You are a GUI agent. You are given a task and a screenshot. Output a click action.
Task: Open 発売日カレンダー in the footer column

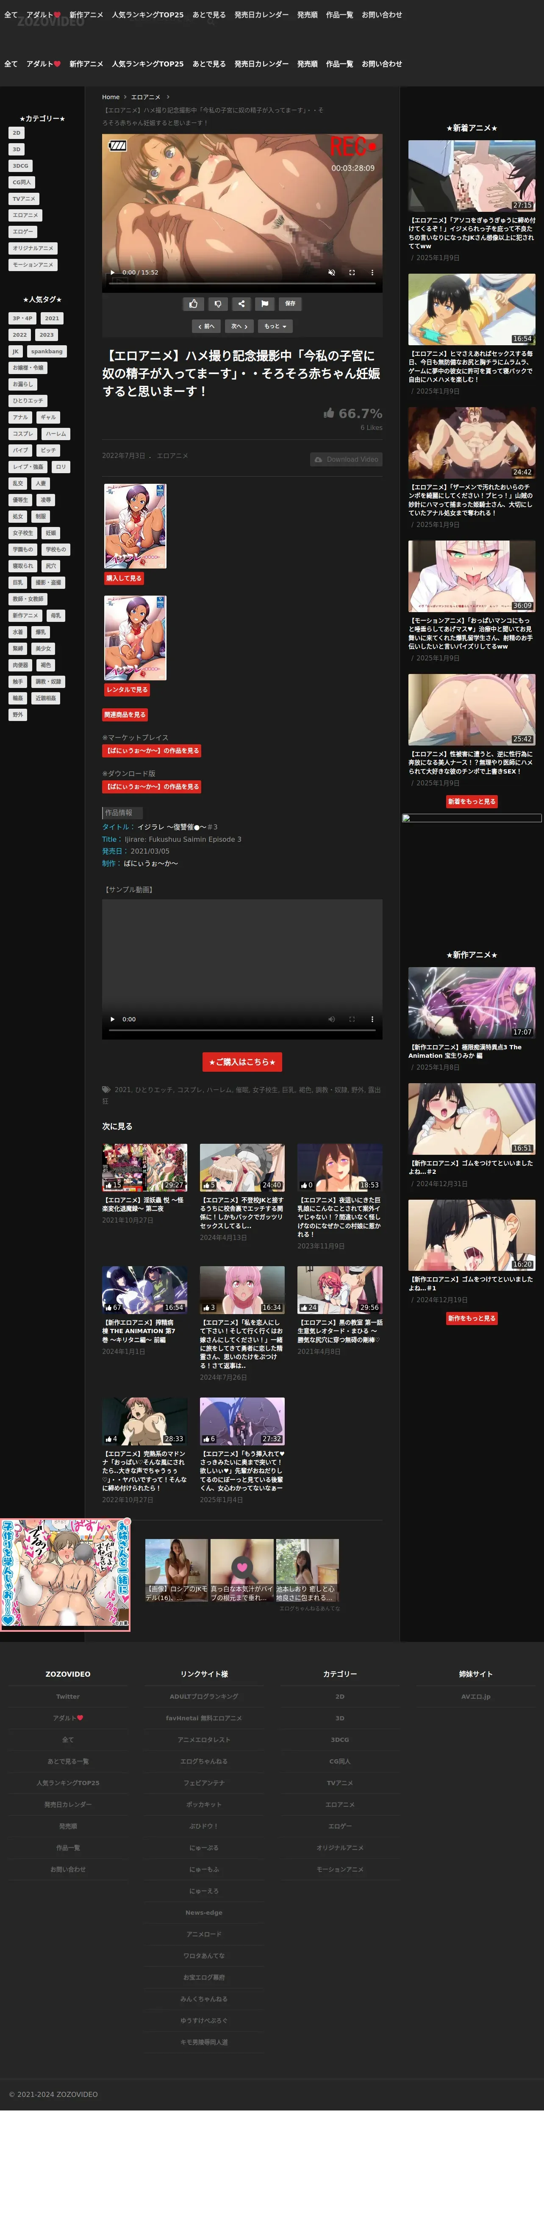[68, 1805]
